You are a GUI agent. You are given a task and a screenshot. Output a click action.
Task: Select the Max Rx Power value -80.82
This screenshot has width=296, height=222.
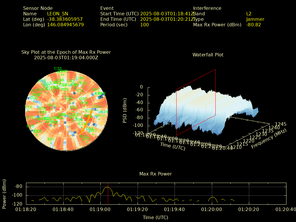pyautogui.click(x=253, y=25)
